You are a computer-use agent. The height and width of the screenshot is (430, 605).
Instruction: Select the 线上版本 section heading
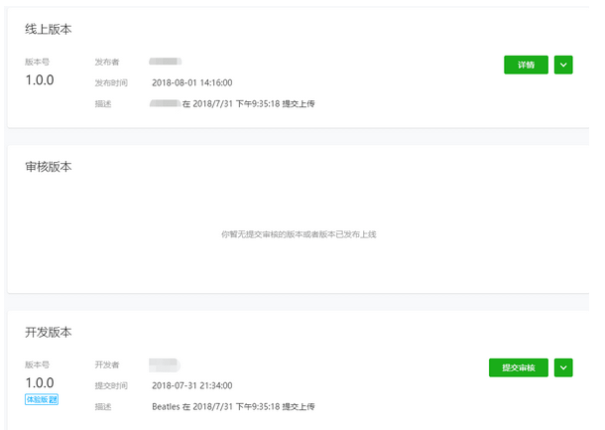[49, 30]
